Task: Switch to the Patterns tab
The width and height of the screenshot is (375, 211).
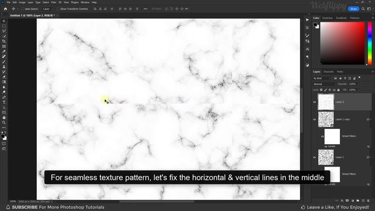Action: [354, 18]
